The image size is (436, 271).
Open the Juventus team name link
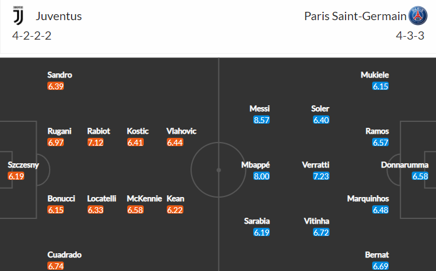[x=59, y=16]
